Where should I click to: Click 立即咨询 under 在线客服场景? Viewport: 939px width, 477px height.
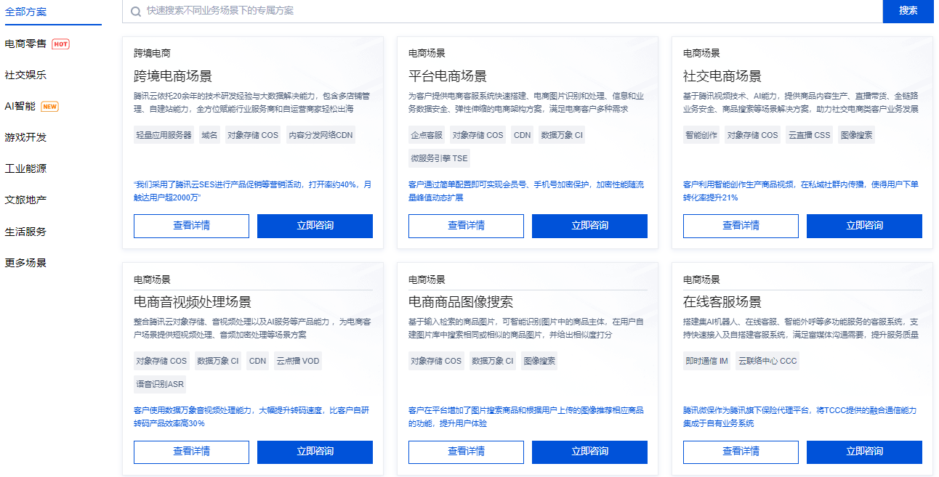coord(863,452)
